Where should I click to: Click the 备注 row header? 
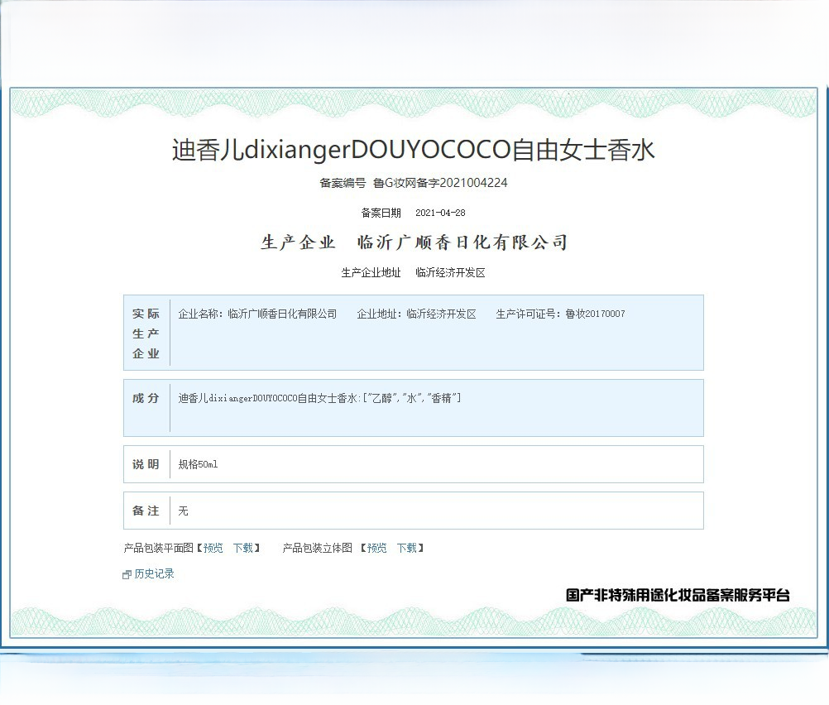146,511
